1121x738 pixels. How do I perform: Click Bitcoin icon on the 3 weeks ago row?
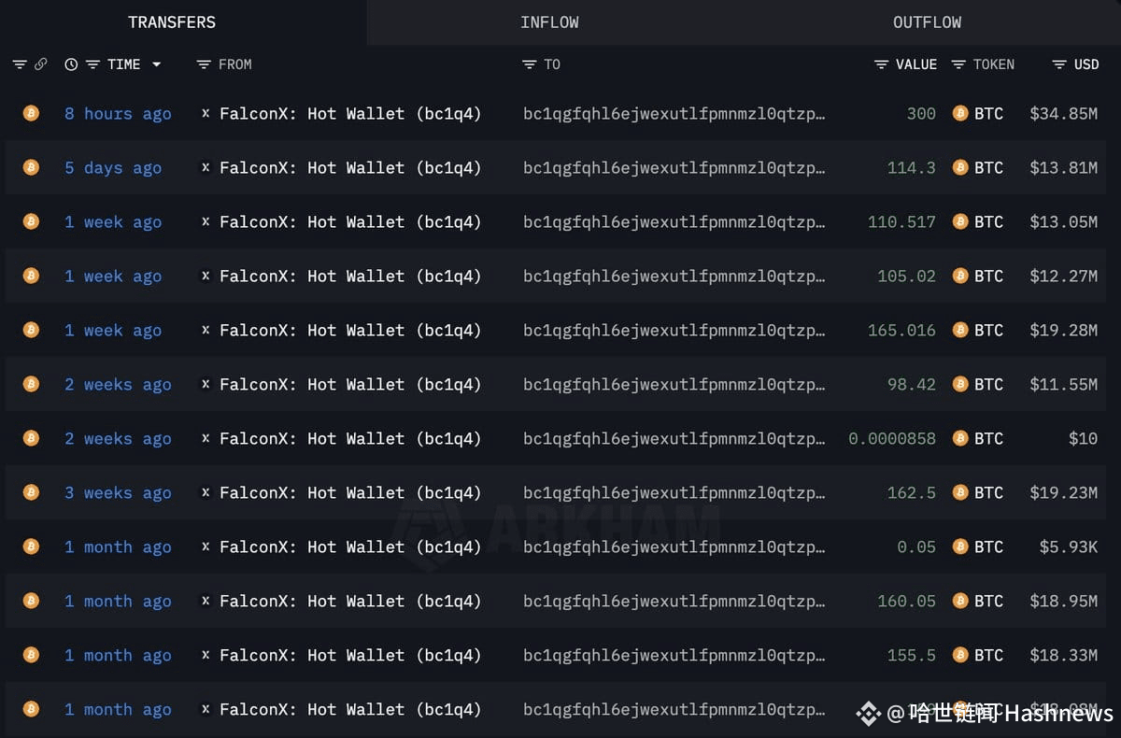point(31,492)
